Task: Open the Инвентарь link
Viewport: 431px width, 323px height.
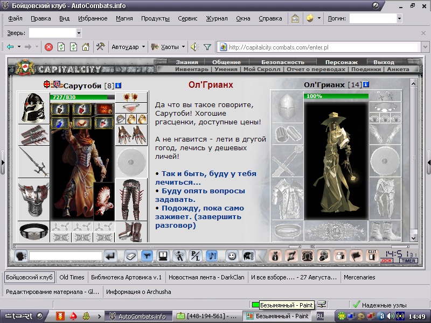Action: click(192, 69)
